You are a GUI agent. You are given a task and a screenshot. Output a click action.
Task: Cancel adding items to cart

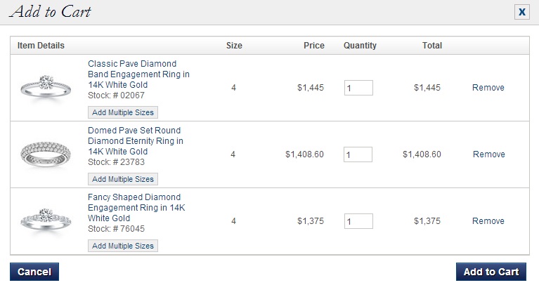[34, 272]
